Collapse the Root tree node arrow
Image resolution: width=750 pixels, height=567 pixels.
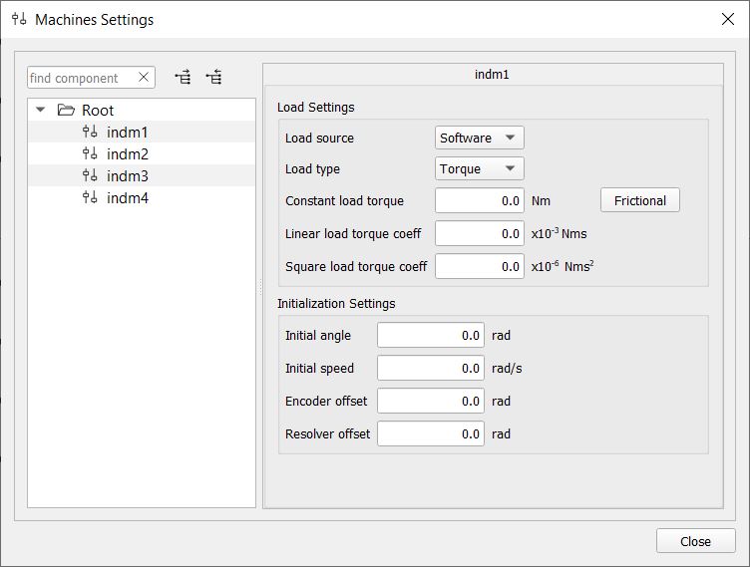coord(41,111)
